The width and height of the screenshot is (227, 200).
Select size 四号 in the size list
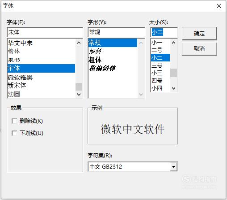160,81
